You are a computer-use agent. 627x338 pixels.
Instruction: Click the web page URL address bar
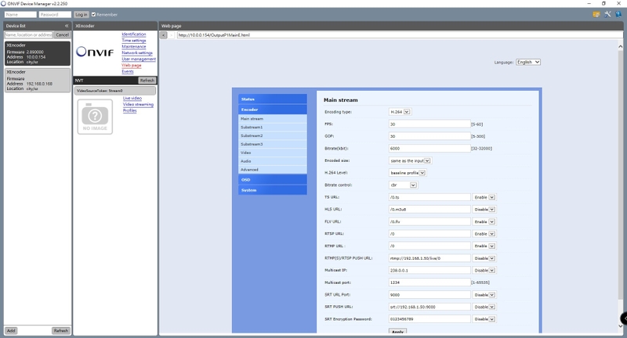click(x=400, y=35)
